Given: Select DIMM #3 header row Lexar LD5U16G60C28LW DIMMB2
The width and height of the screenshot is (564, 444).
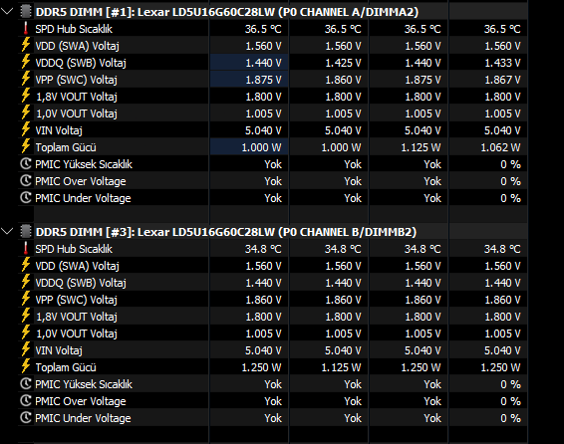Looking at the screenshot, I should pyautogui.click(x=273, y=232).
